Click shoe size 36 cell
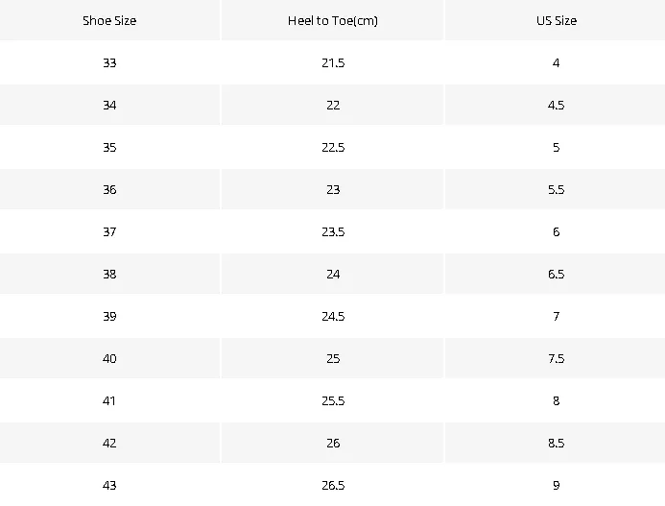Image resolution: width=665 pixels, height=506 pixels. (x=109, y=189)
